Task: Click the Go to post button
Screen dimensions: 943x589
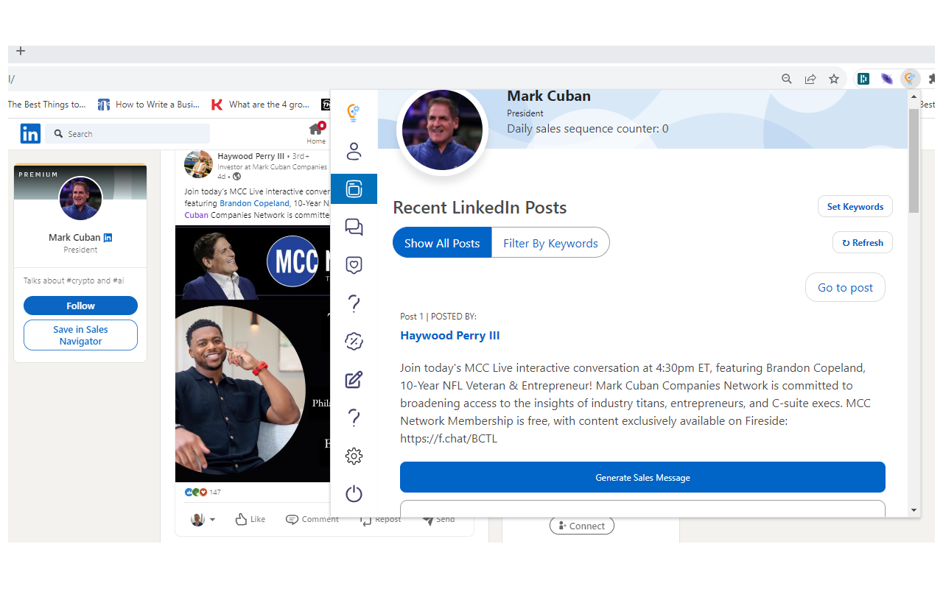Action: [x=845, y=288]
